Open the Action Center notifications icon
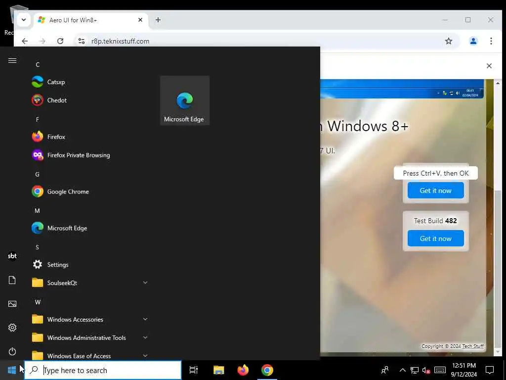 point(490,370)
